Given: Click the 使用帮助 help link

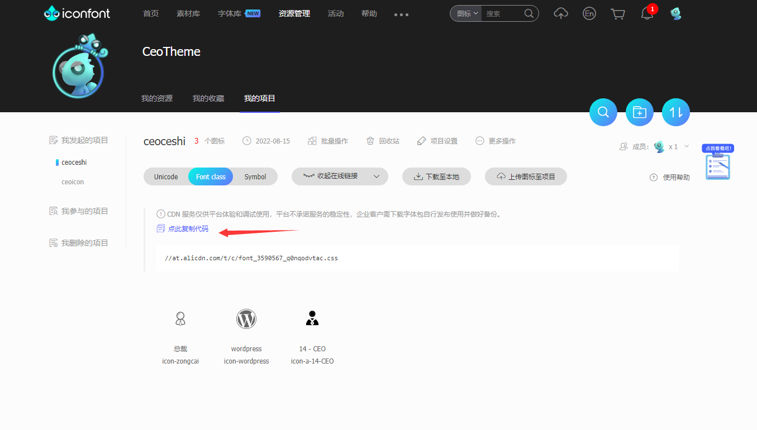Looking at the screenshot, I should pos(670,178).
